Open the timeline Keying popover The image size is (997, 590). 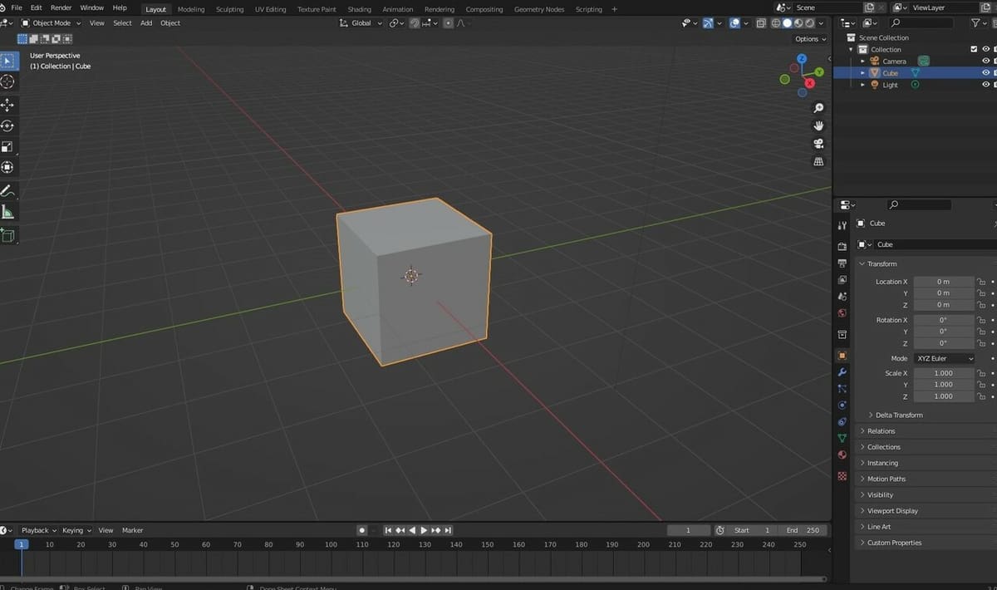click(x=76, y=530)
